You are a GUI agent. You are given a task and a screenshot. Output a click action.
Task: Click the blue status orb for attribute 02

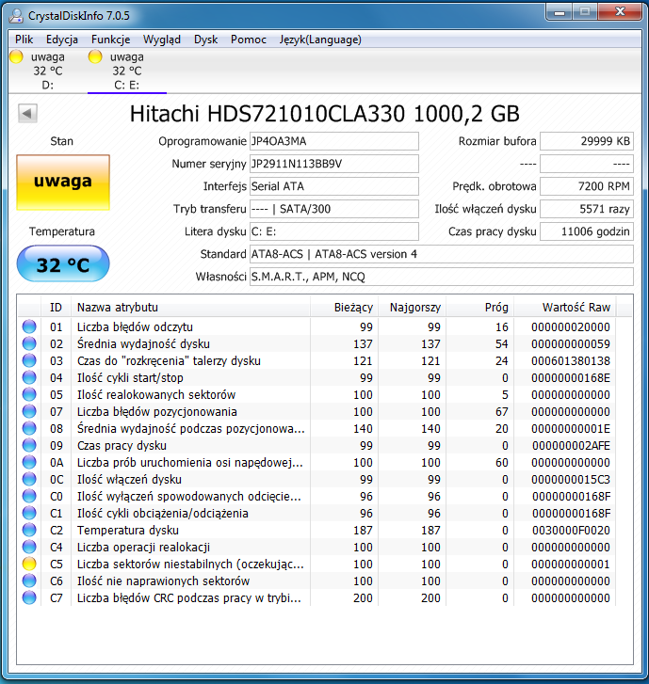pos(29,343)
